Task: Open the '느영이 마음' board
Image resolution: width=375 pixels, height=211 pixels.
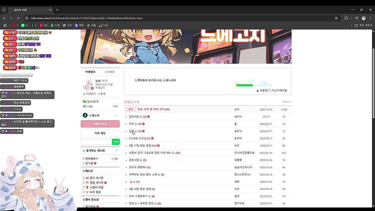Action: pos(96,187)
